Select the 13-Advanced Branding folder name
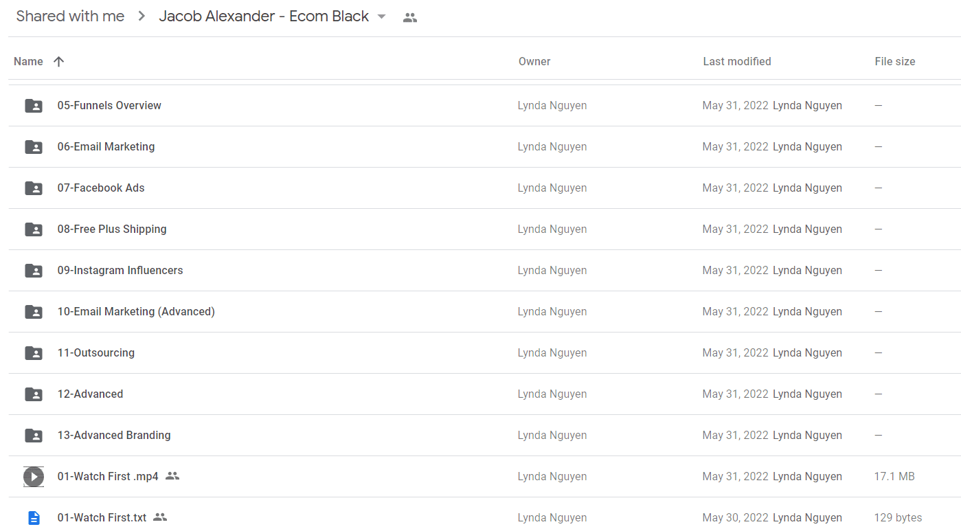Image resolution: width=961 pixels, height=529 pixels. (x=114, y=435)
